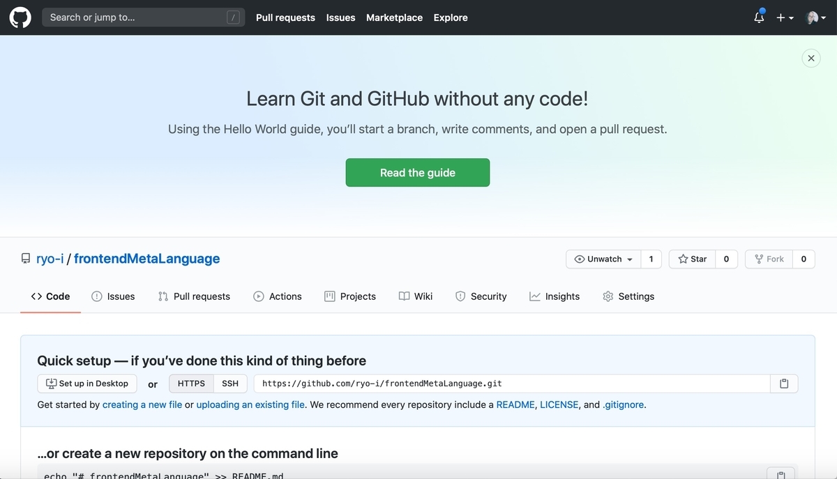This screenshot has width=837, height=479.
Task: Click the GitHub octocat logo
Action: 20,17
